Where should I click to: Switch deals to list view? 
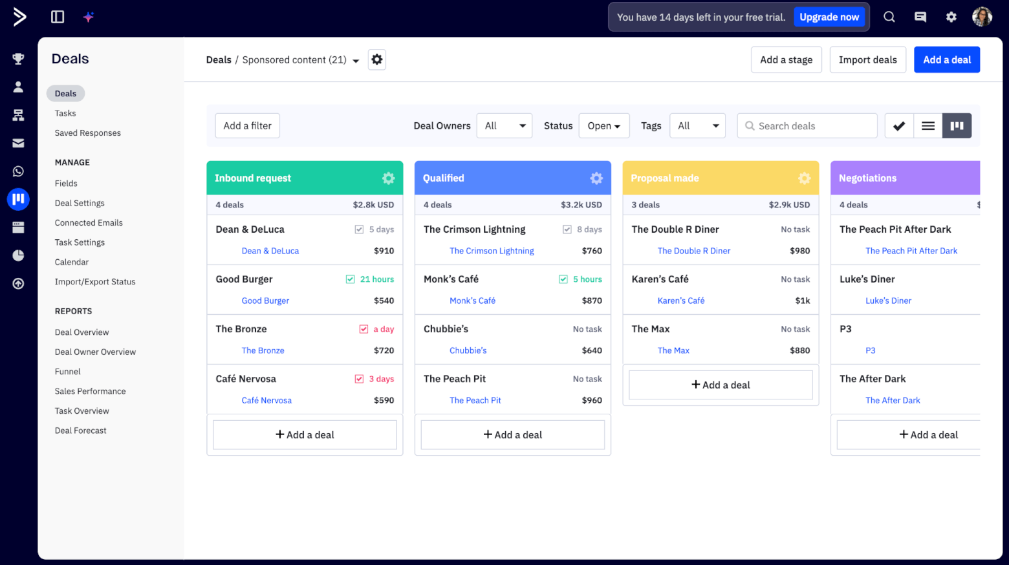point(928,125)
